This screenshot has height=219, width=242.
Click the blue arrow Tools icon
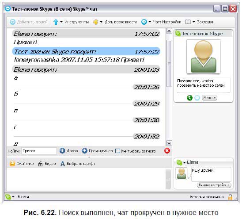coord(56,22)
